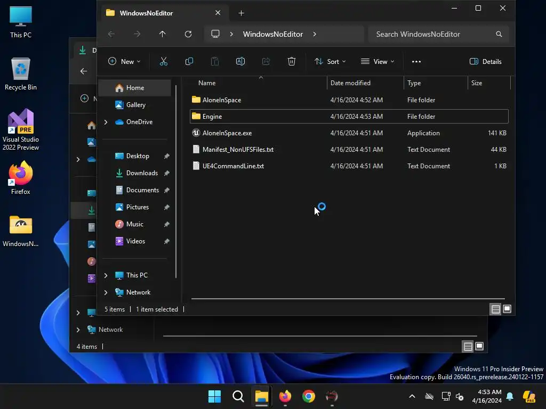Click the forward navigation arrow

click(x=137, y=34)
